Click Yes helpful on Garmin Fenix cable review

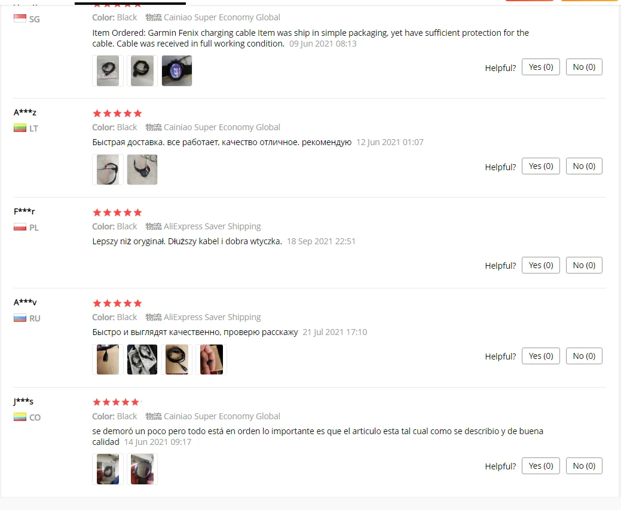click(540, 67)
